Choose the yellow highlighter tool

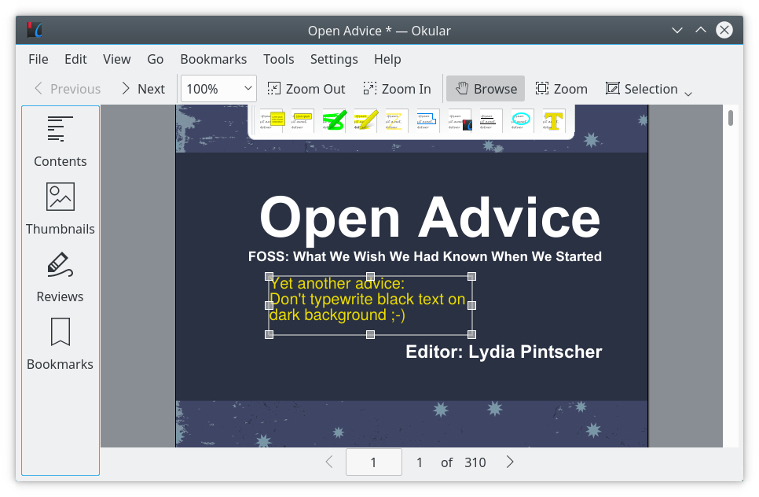[x=365, y=121]
